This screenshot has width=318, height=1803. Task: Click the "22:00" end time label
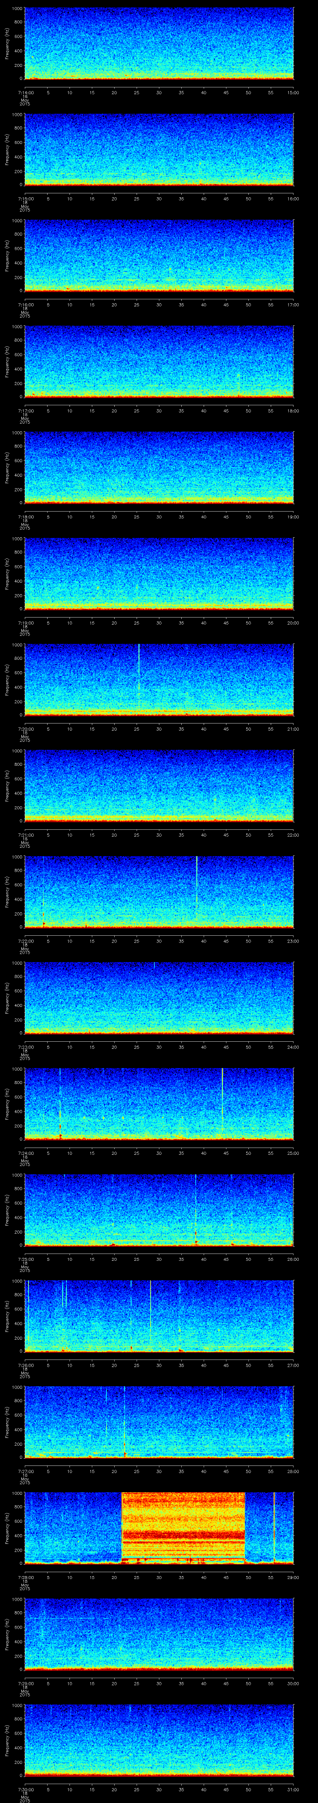pyautogui.click(x=293, y=835)
